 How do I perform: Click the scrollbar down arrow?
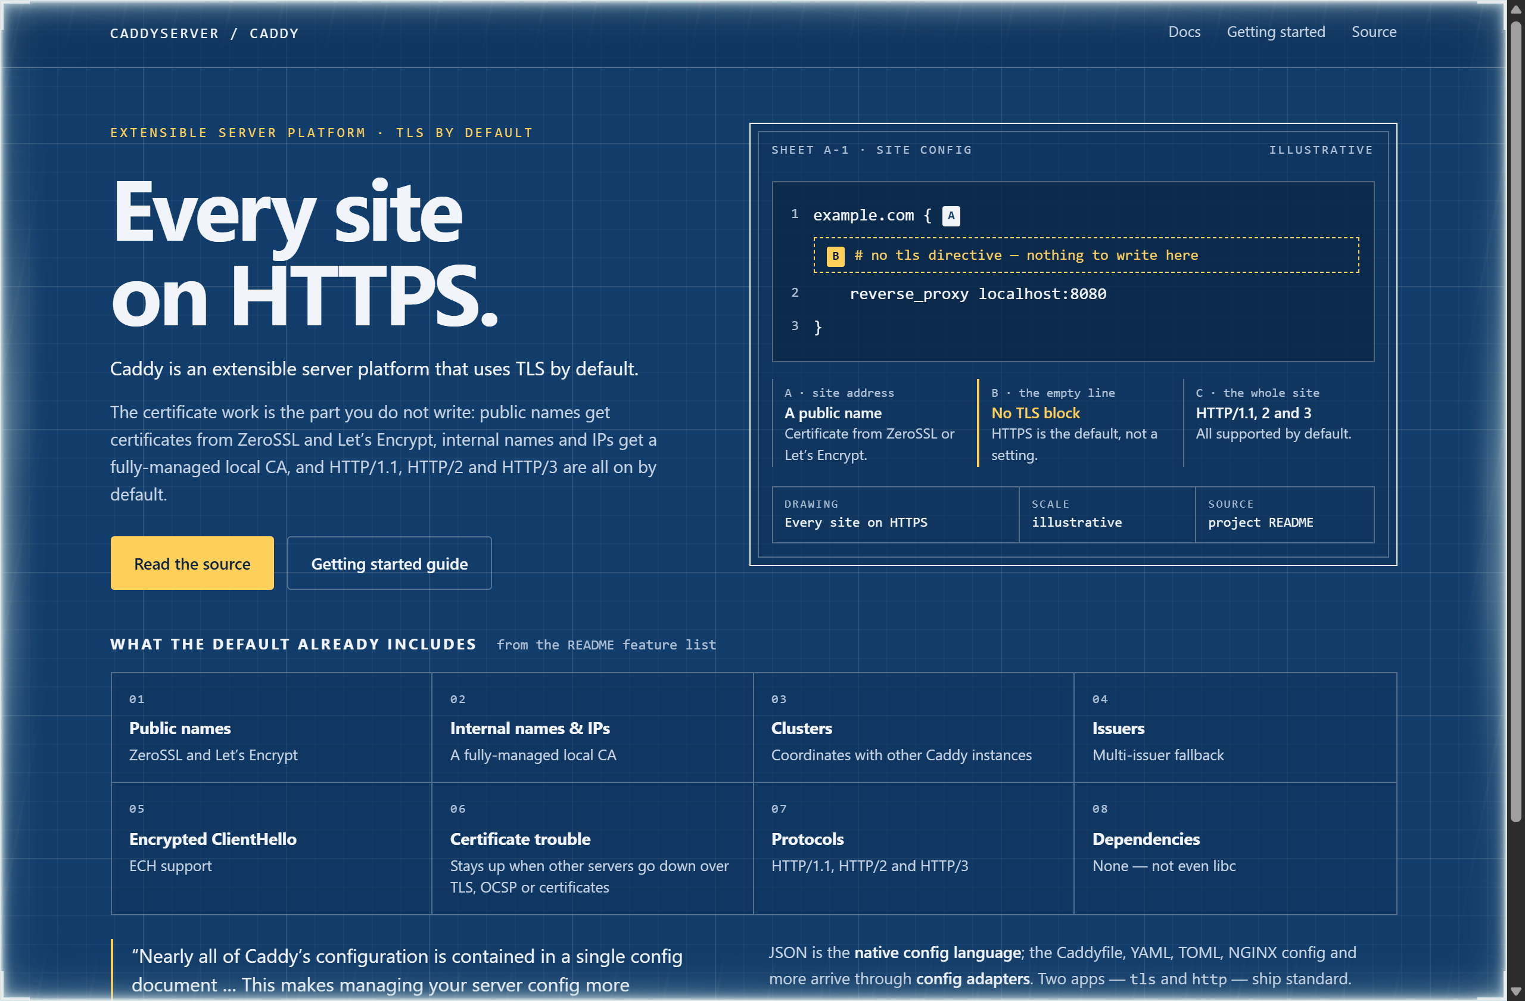point(1515,992)
